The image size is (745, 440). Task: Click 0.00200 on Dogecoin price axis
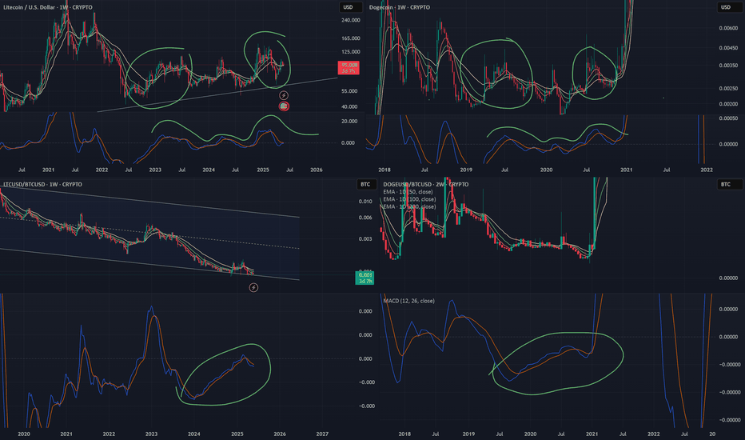[728, 104]
